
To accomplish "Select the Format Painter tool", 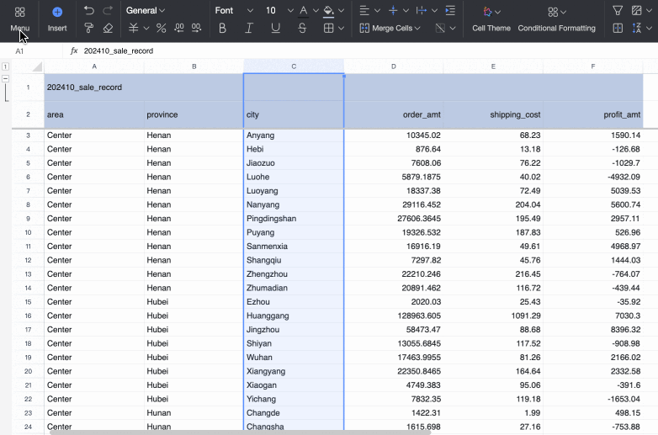I will 89,28.
